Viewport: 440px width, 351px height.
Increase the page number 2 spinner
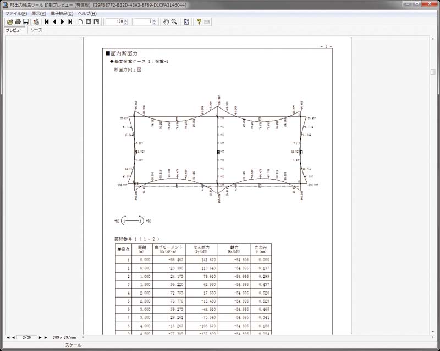click(155, 20)
